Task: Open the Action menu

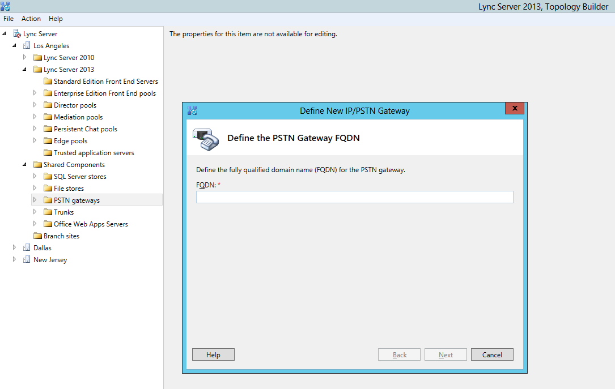Action: (31, 19)
